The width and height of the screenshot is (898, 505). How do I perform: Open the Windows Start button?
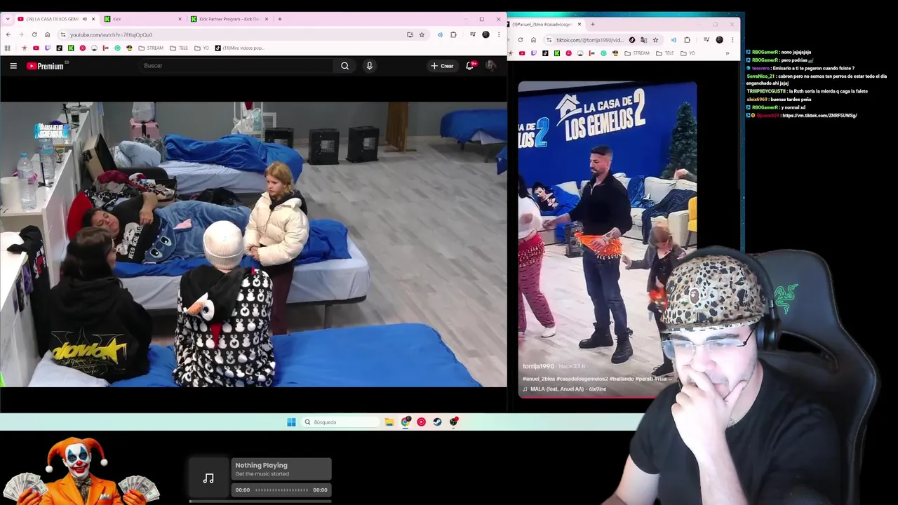(x=291, y=422)
